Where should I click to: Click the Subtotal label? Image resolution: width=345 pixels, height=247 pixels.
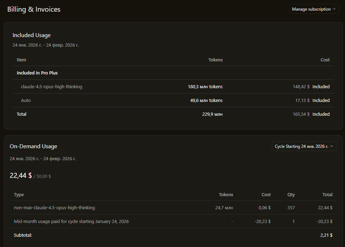click(23, 235)
